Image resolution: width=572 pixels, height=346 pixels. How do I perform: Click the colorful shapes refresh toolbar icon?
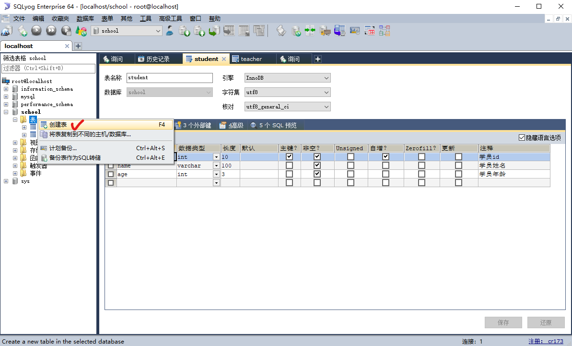pos(81,31)
